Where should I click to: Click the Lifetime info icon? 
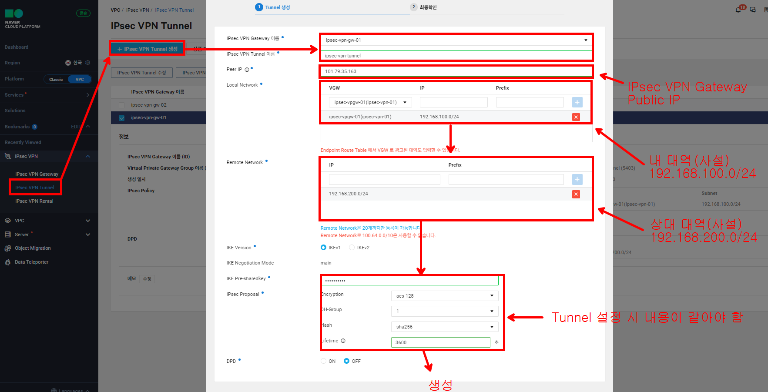click(343, 341)
